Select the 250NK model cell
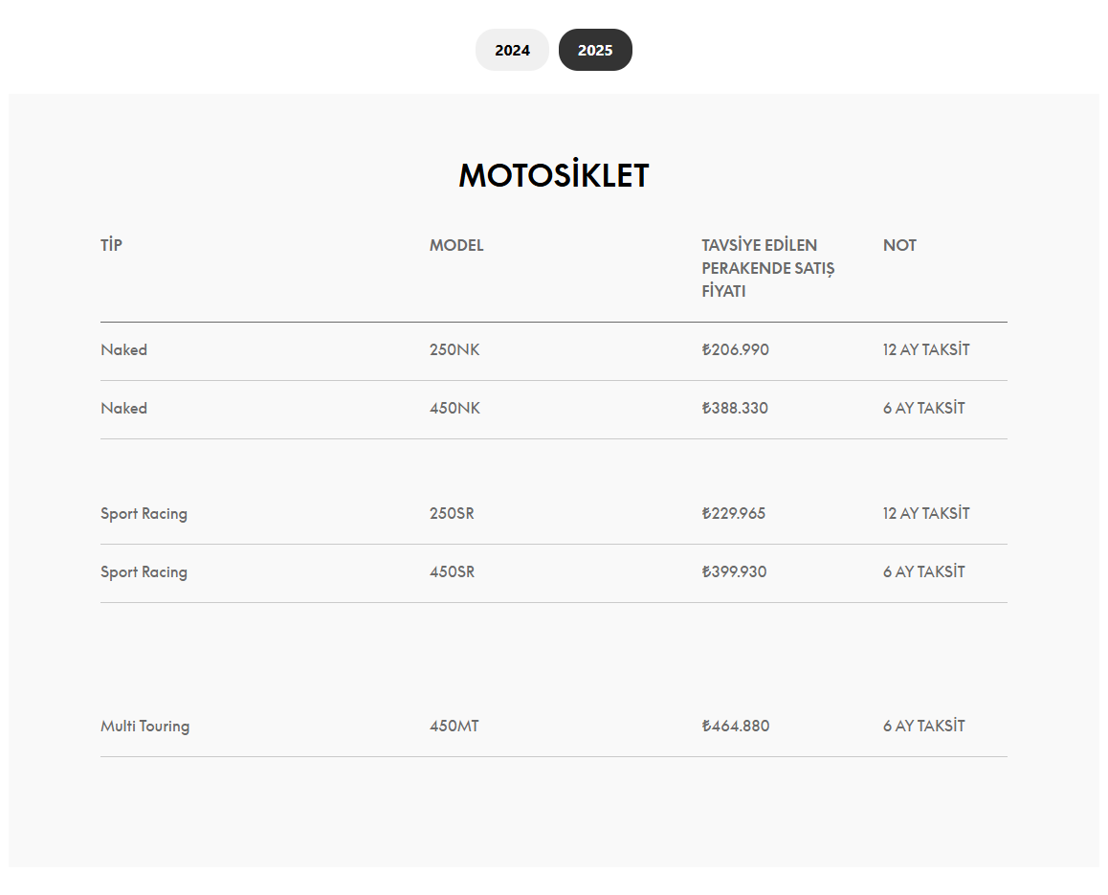This screenshot has height=895, width=1108. click(454, 350)
